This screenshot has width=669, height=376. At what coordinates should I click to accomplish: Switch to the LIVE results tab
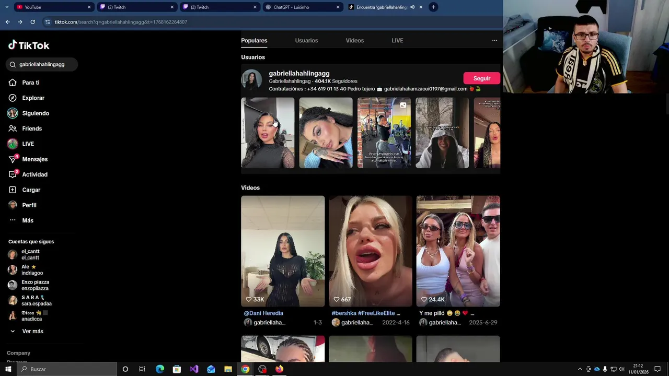[x=397, y=40]
